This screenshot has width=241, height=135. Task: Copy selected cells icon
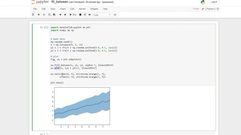coord(49,15)
